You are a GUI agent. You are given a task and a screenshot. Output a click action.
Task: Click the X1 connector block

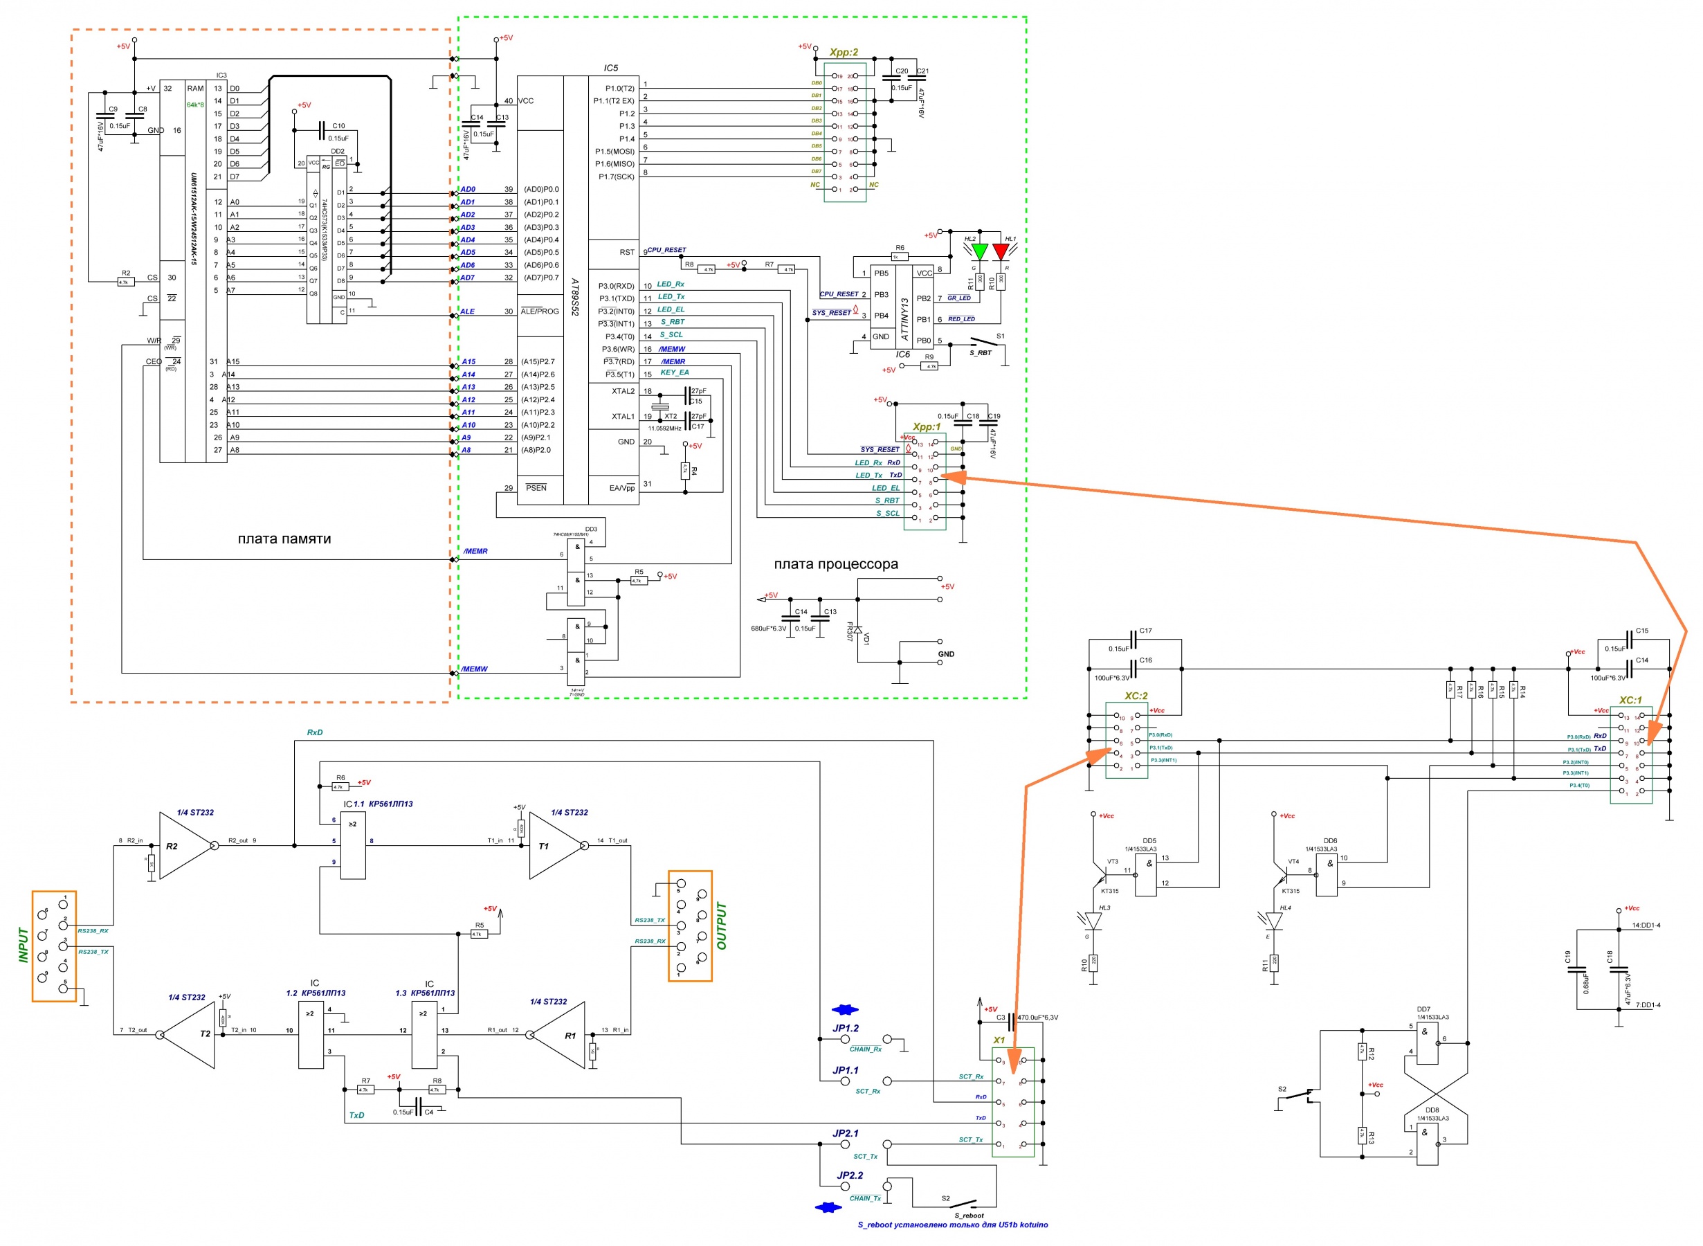click(1013, 1102)
